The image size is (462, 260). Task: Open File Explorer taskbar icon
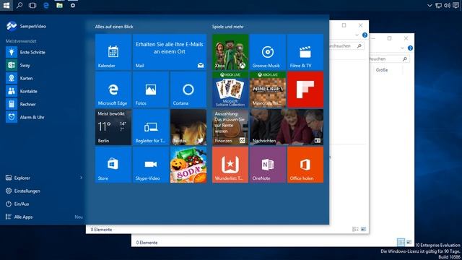pos(59,5)
